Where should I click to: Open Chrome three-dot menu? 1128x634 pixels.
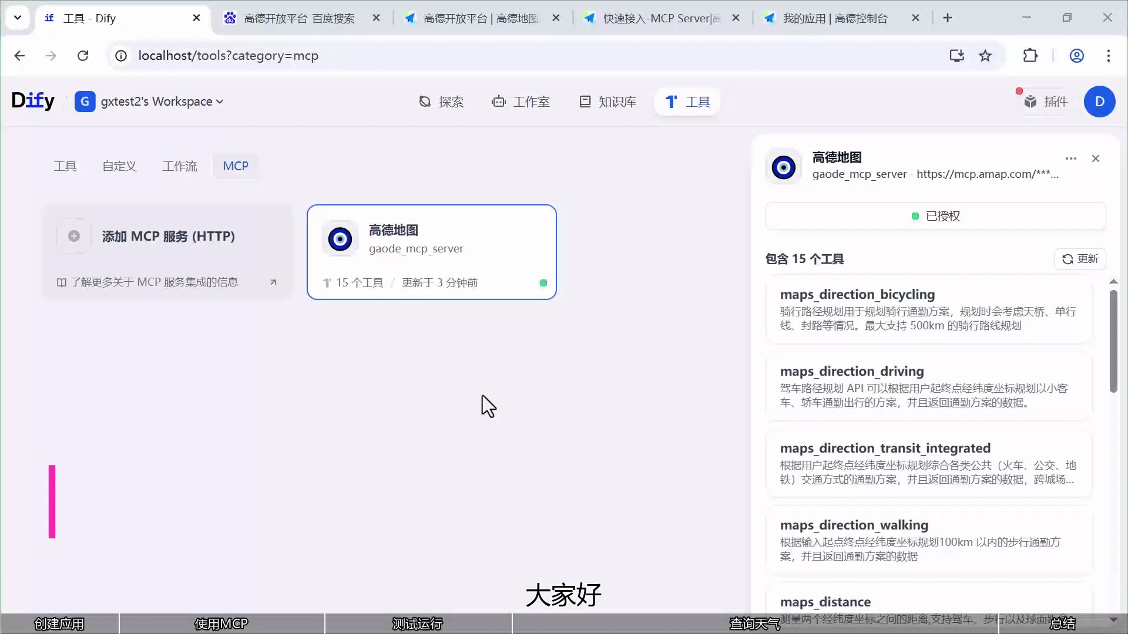click(1108, 56)
